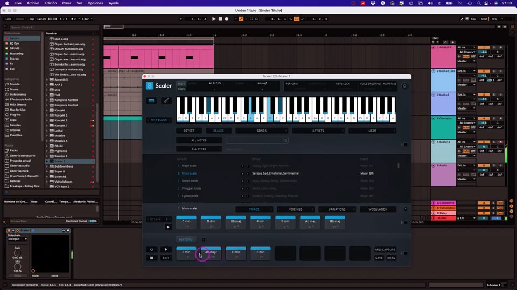The image size is (517, 290).
Task: Show info for Phrygian mode
Action: [x=248, y=189]
